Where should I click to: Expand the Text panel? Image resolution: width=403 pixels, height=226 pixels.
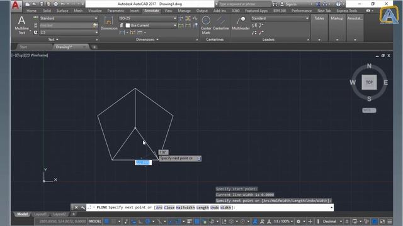(x=53, y=40)
